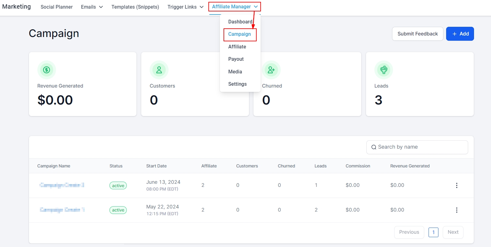Expand the Trigger Links dropdown

coord(185,7)
